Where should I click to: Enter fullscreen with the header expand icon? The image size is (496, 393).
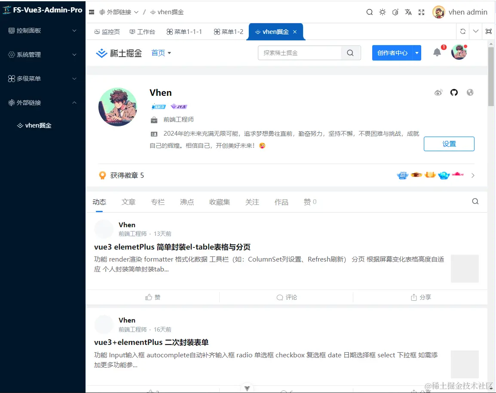pyautogui.click(x=421, y=12)
